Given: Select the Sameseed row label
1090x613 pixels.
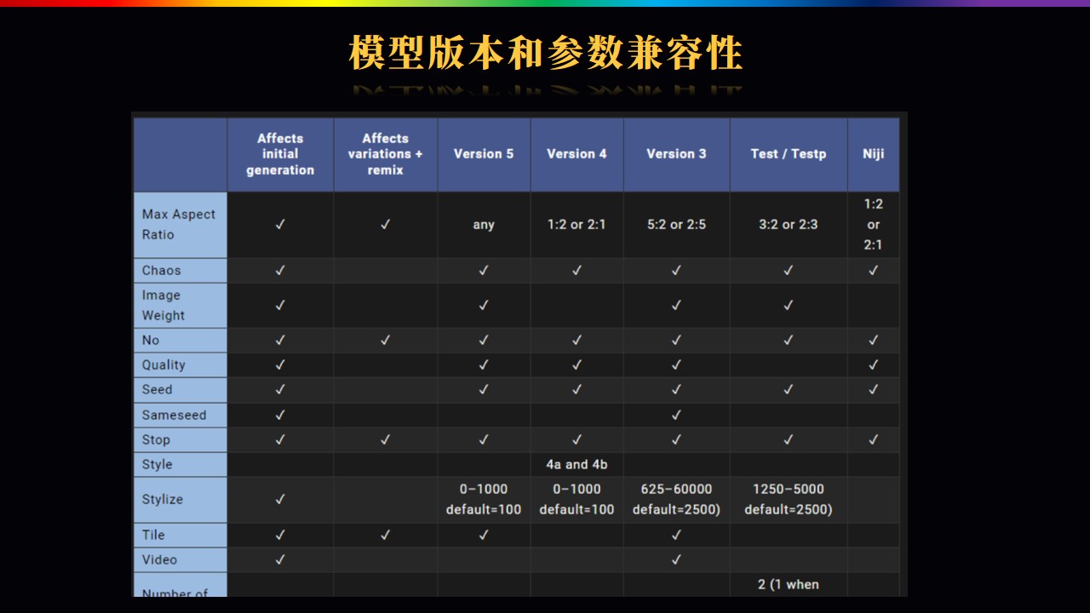Looking at the screenshot, I should [174, 415].
